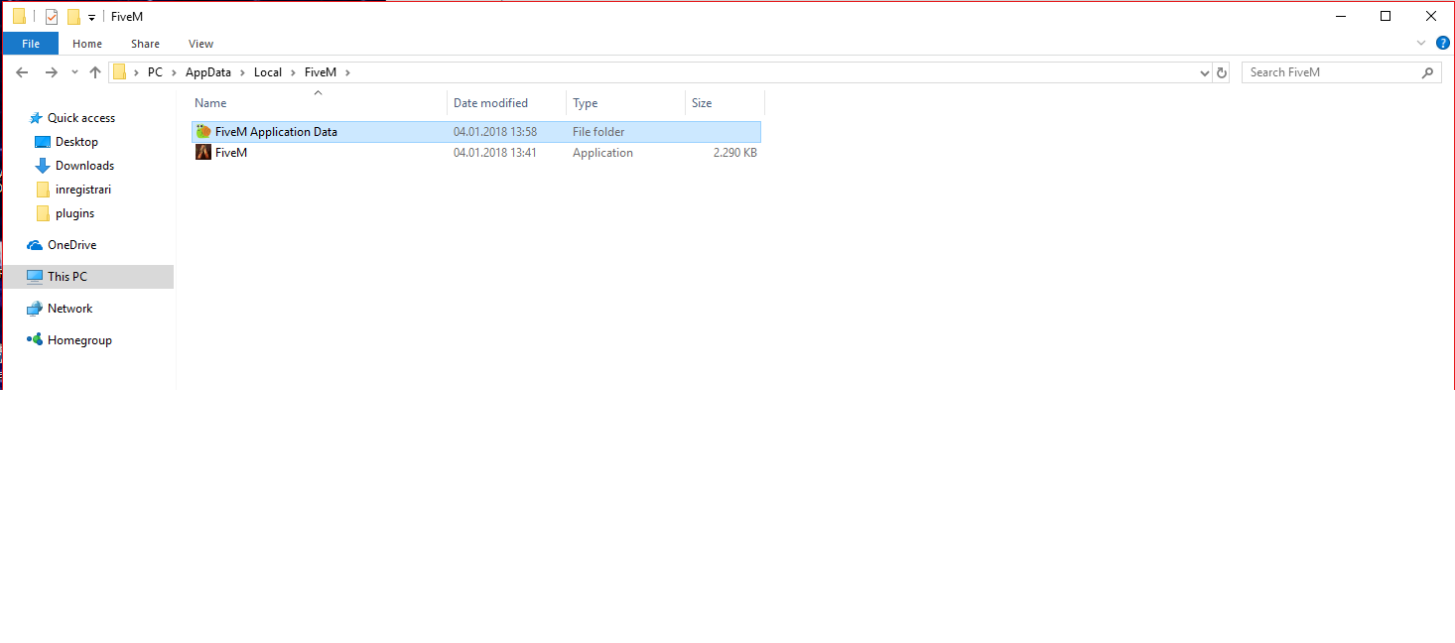
Task: Click the search magnifier icon
Action: [1428, 72]
